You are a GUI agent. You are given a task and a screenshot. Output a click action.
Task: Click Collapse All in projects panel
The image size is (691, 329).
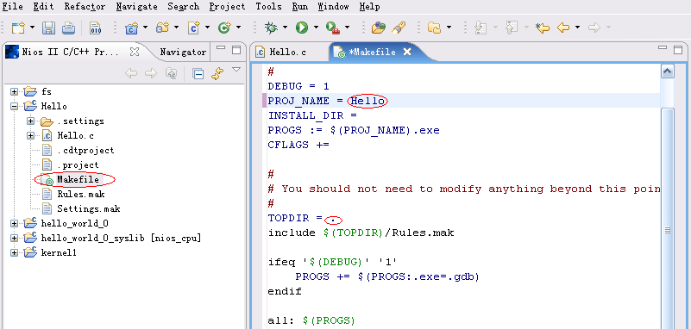pyautogui.click(x=198, y=73)
